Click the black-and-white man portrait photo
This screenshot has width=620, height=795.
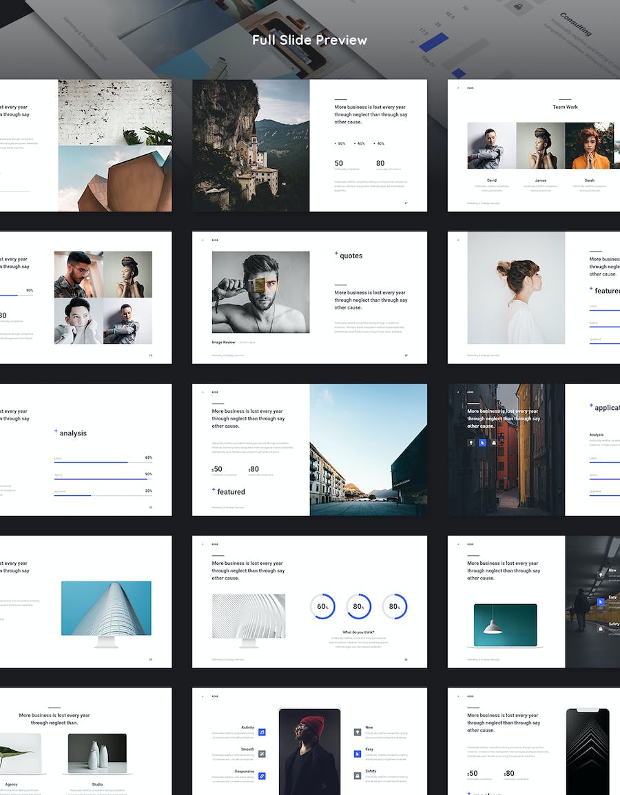tap(260, 292)
